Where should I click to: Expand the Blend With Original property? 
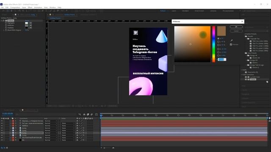pyautogui.click(x=4, y=30)
